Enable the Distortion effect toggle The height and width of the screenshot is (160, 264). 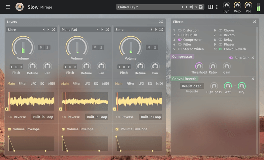pos(180,30)
